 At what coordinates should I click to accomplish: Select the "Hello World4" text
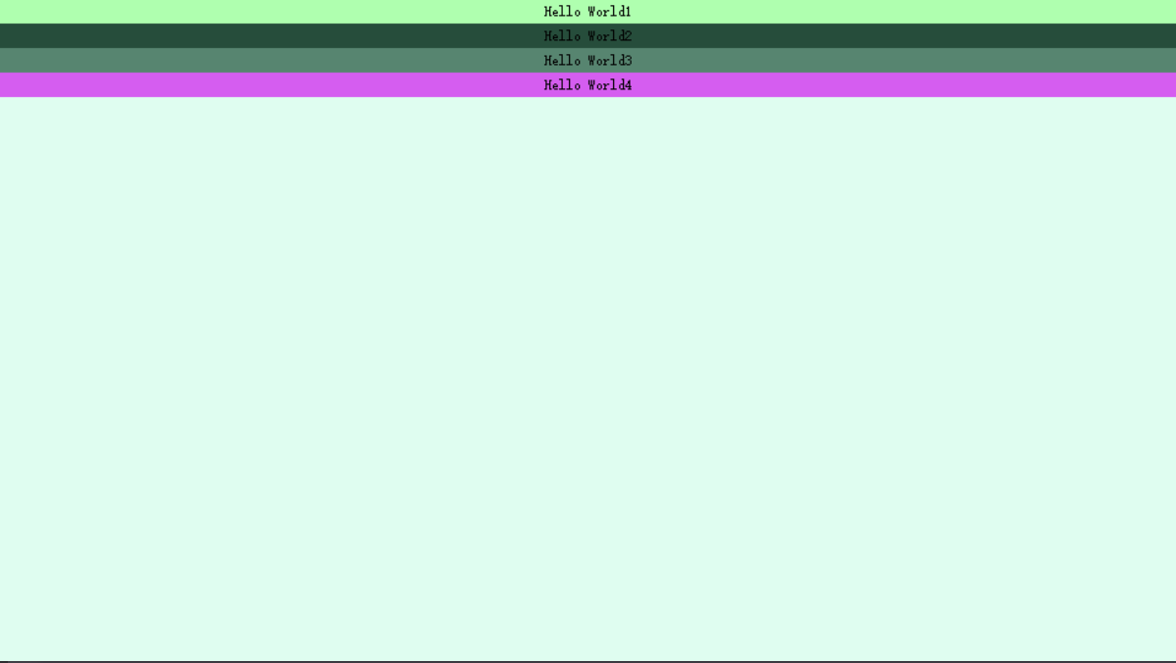[588, 84]
